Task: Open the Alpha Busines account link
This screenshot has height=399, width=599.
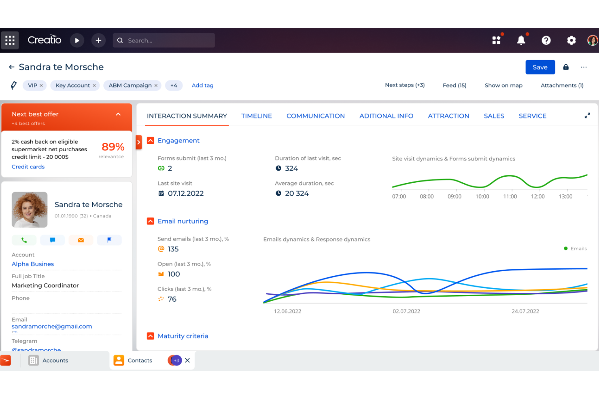Action: click(32, 264)
